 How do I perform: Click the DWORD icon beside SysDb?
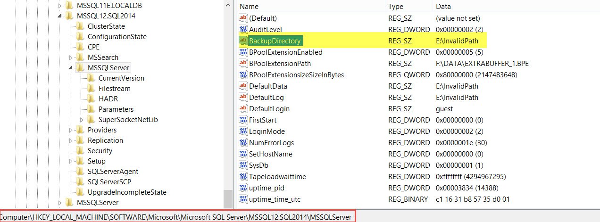(x=243, y=165)
